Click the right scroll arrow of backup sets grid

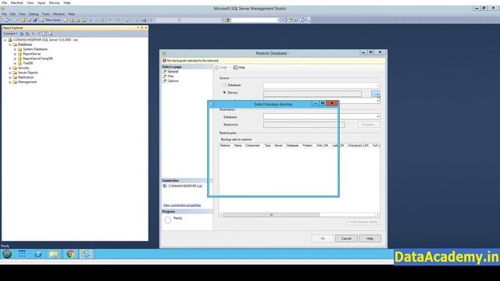point(377,215)
